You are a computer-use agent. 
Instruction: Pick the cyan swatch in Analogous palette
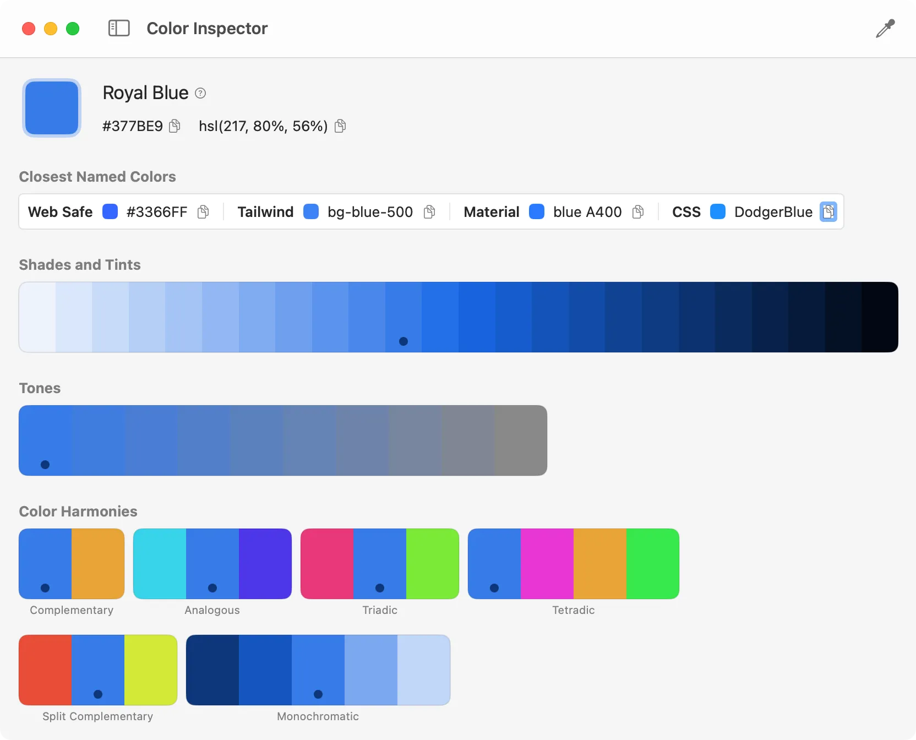point(159,564)
